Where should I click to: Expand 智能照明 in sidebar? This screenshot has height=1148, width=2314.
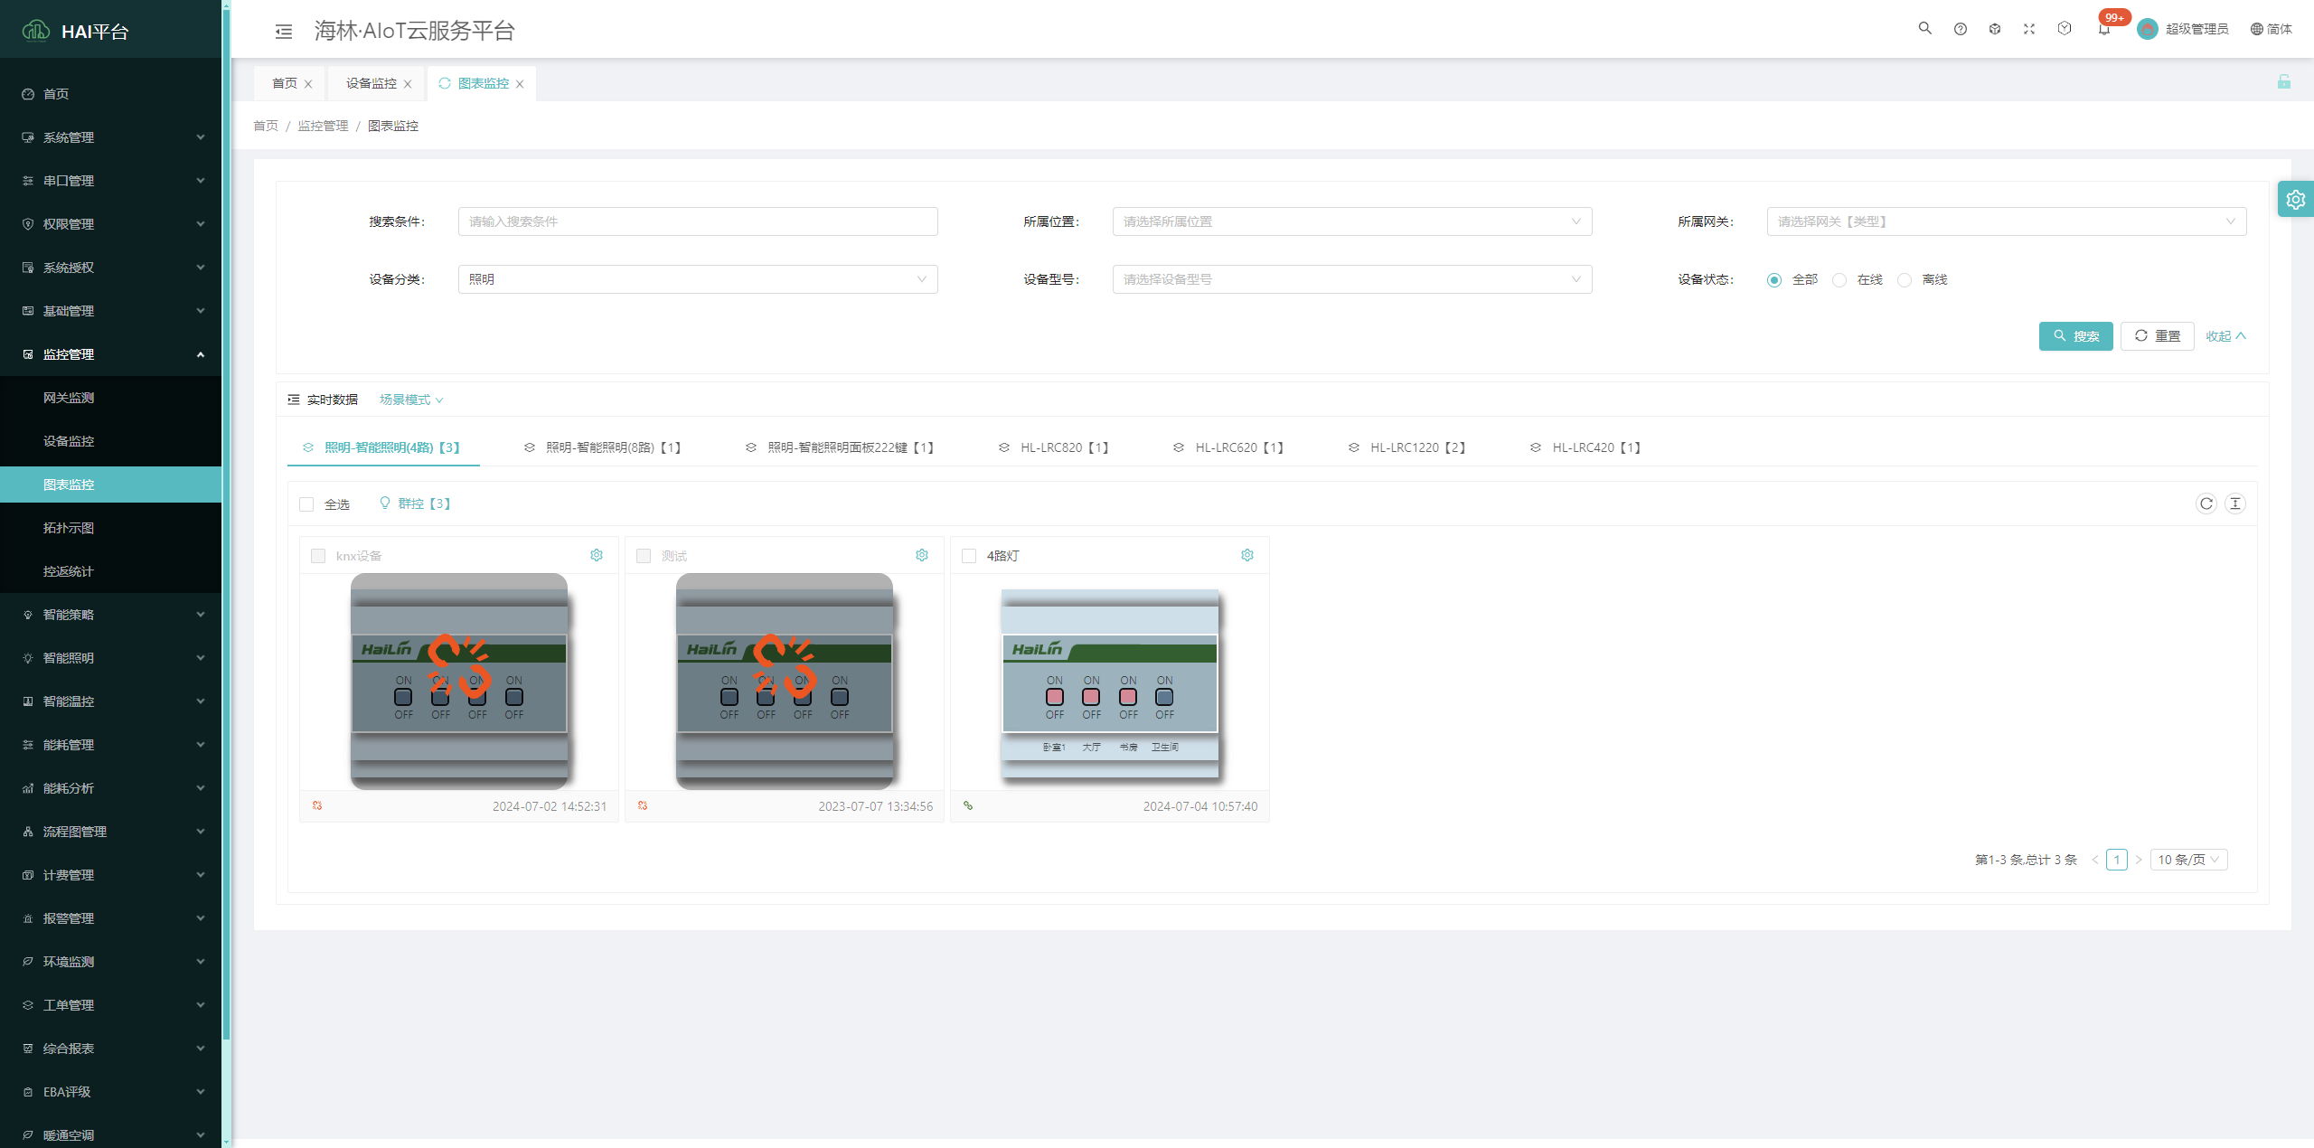110,658
